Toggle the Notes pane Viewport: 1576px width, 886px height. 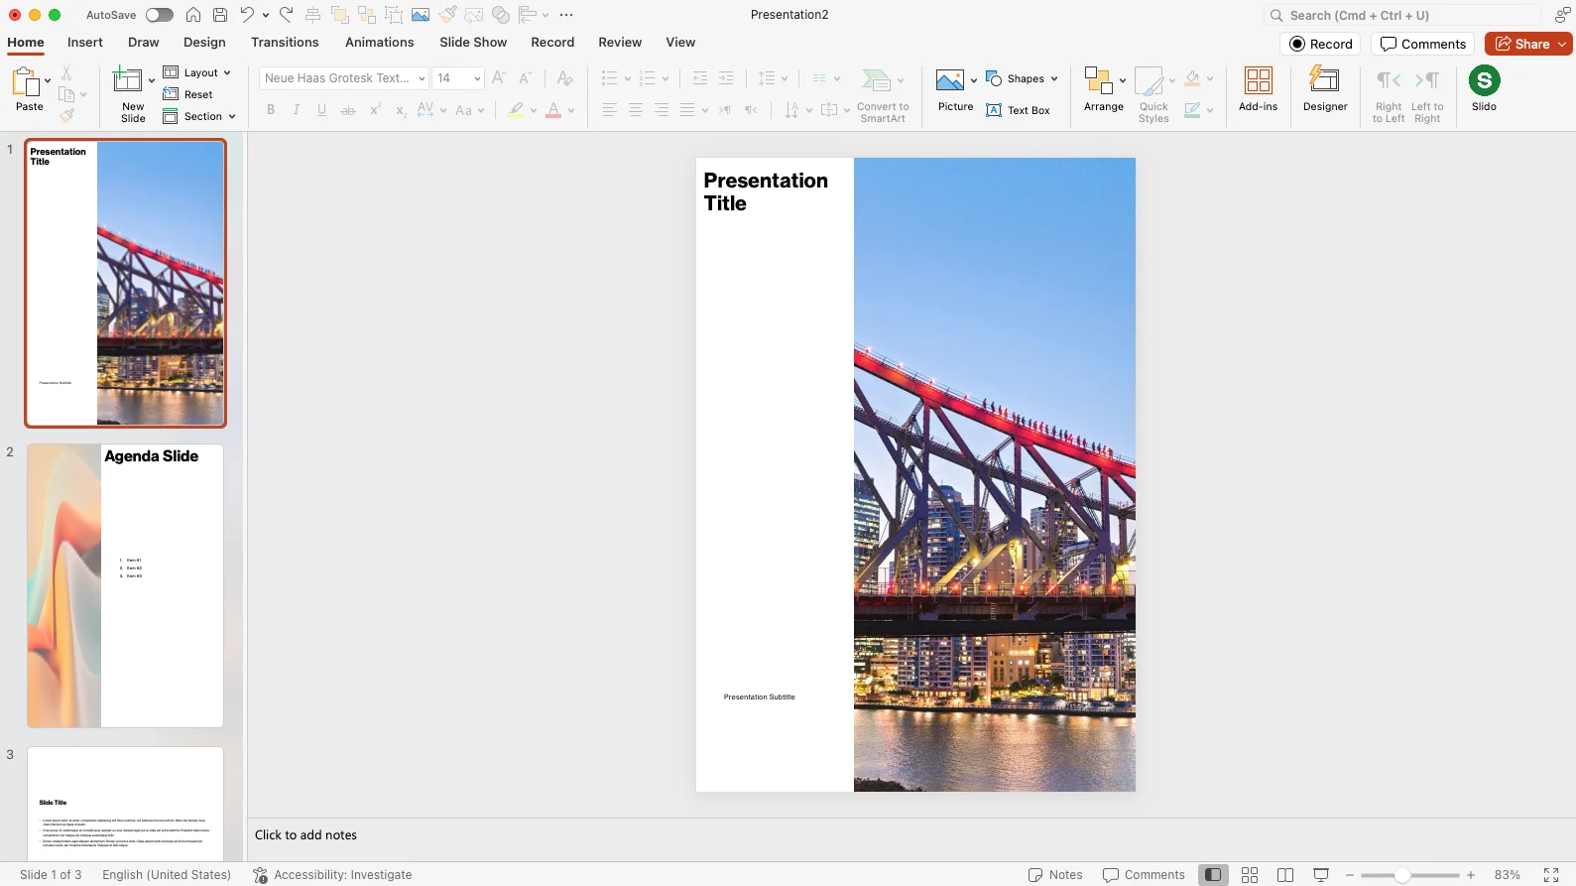pyautogui.click(x=1055, y=875)
